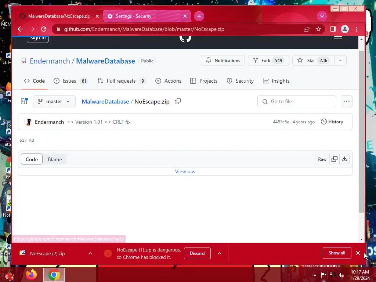Open commit 4485c5a
Viewport: 376px width, 282px height.
281,122
